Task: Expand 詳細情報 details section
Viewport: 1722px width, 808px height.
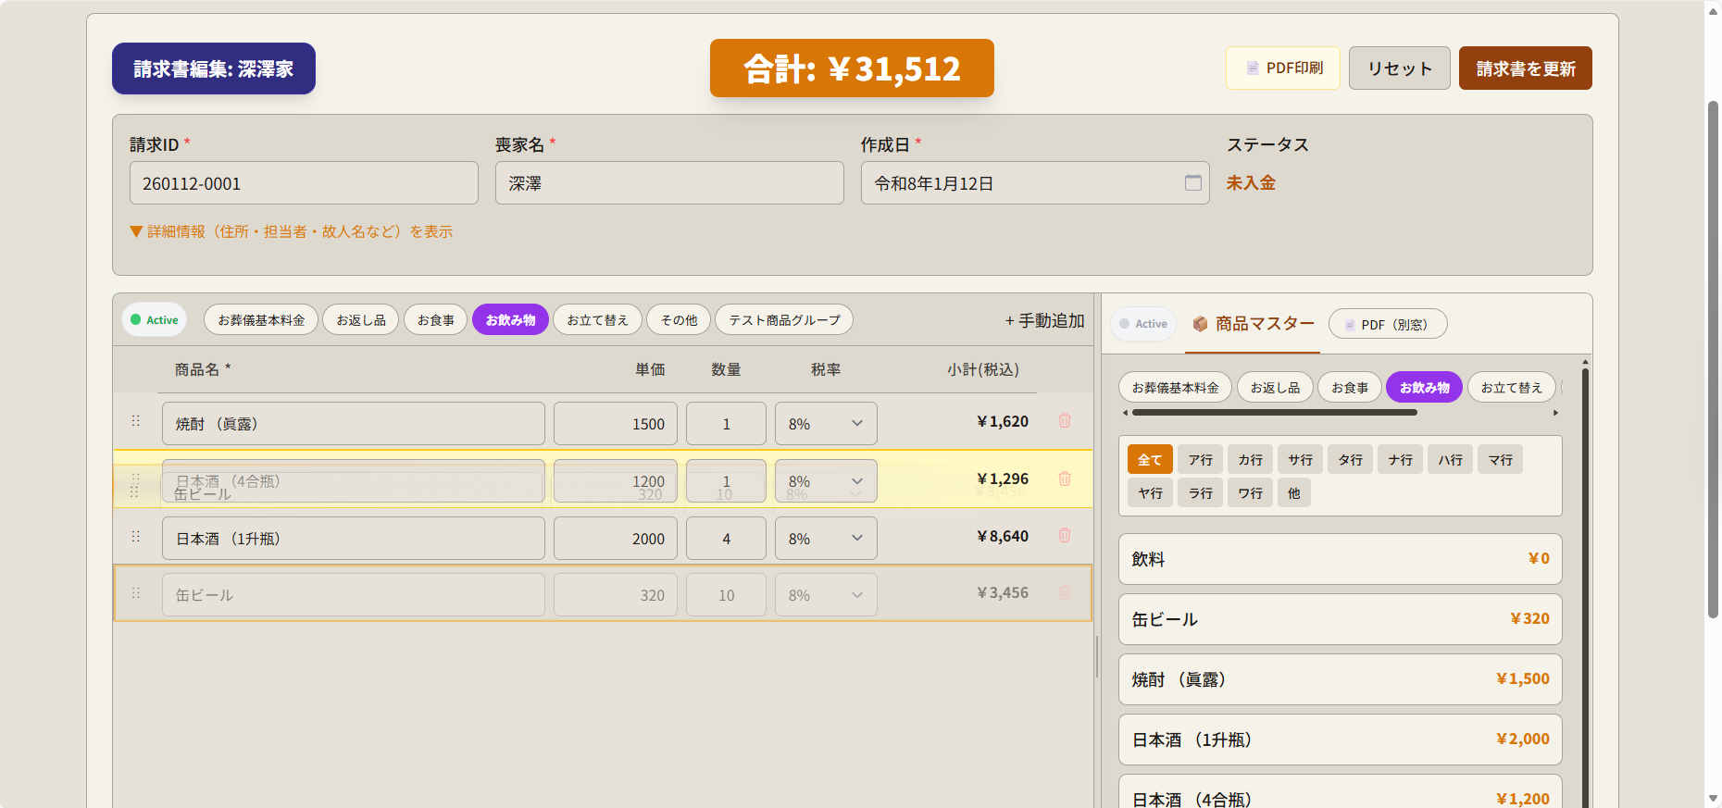Action: point(291,231)
